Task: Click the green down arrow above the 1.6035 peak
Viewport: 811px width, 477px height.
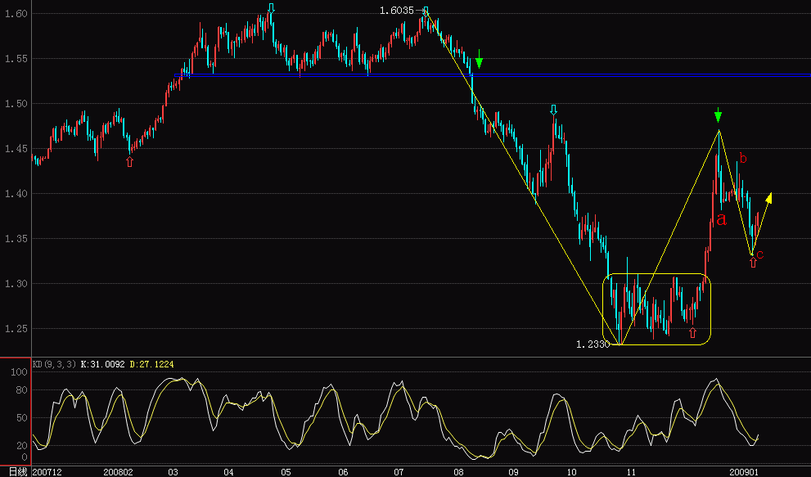Action: point(479,61)
